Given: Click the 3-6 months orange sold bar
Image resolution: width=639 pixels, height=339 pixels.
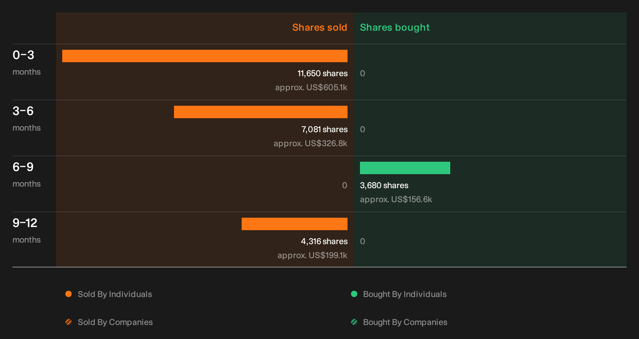Looking at the screenshot, I should pyautogui.click(x=261, y=112).
